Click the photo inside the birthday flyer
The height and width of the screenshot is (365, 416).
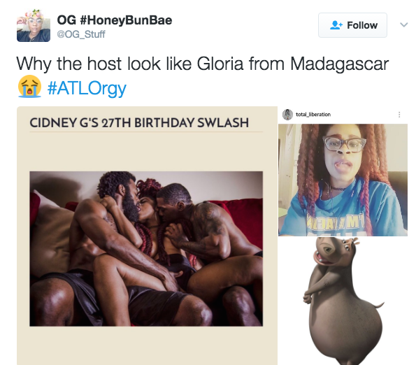click(x=146, y=249)
